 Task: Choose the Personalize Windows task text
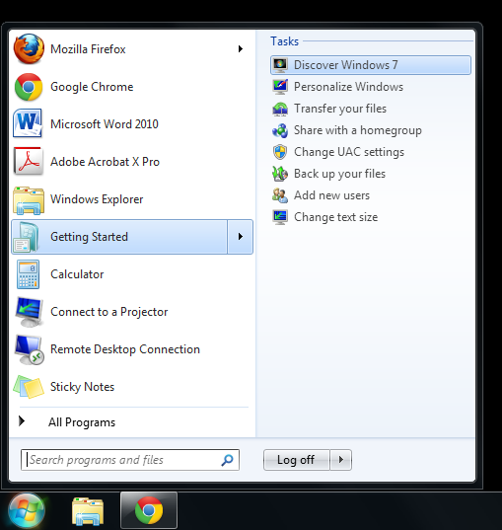pyautogui.click(x=348, y=87)
